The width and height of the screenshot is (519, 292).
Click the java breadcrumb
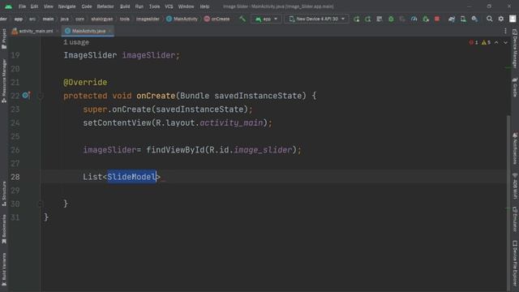[x=65, y=19]
